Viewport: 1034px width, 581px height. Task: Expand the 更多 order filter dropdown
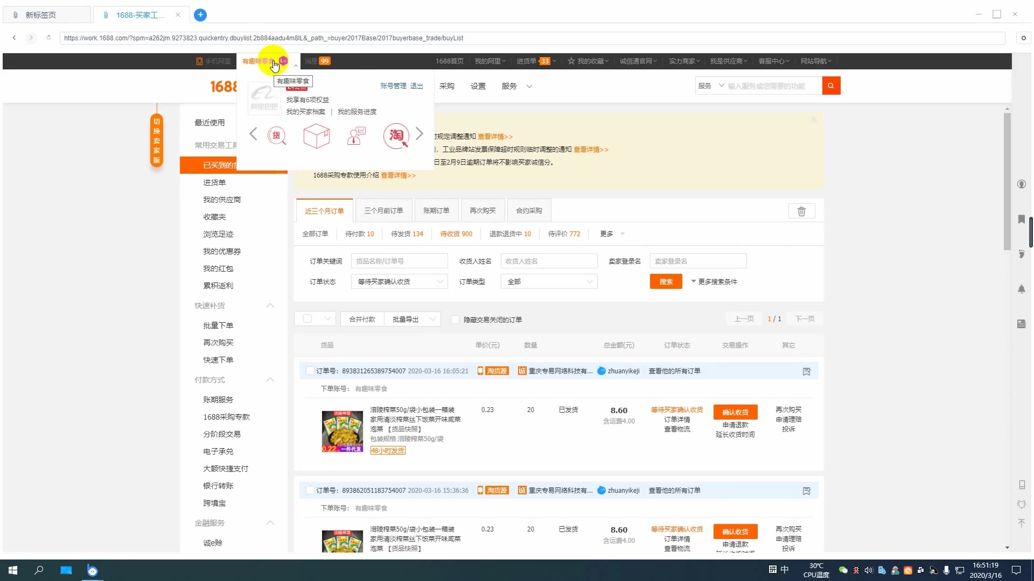coord(612,233)
